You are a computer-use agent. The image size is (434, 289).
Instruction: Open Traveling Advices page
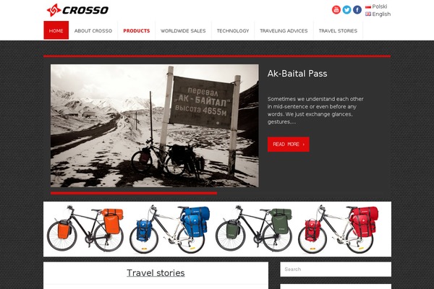[x=284, y=30]
